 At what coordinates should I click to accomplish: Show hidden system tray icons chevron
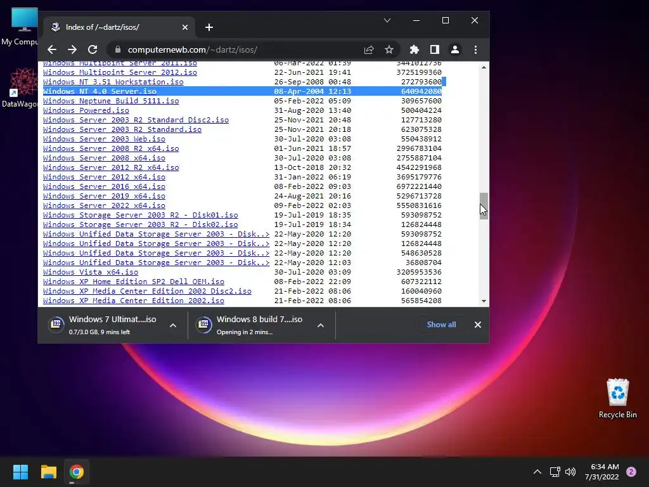(x=537, y=472)
